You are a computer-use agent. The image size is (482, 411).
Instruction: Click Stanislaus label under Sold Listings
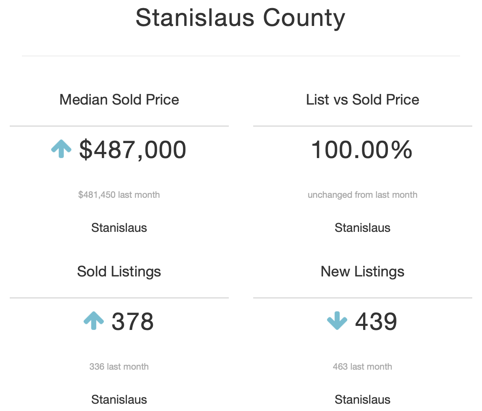(119, 400)
